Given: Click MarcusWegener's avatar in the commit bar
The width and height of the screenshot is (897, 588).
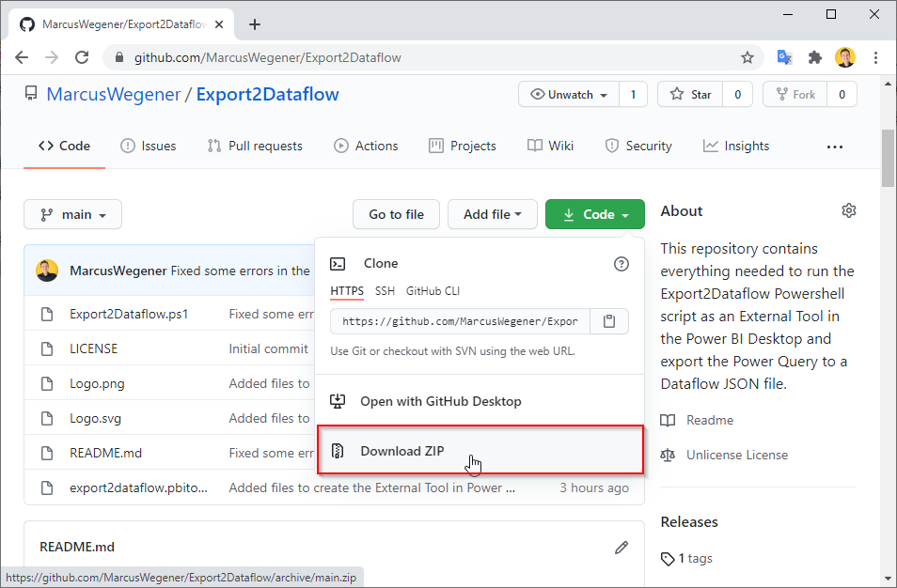Looking at the screenshot, I should point(47,271).
